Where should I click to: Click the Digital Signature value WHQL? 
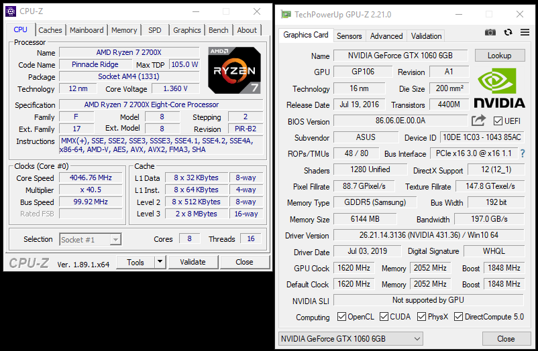(x=494, y=251)
